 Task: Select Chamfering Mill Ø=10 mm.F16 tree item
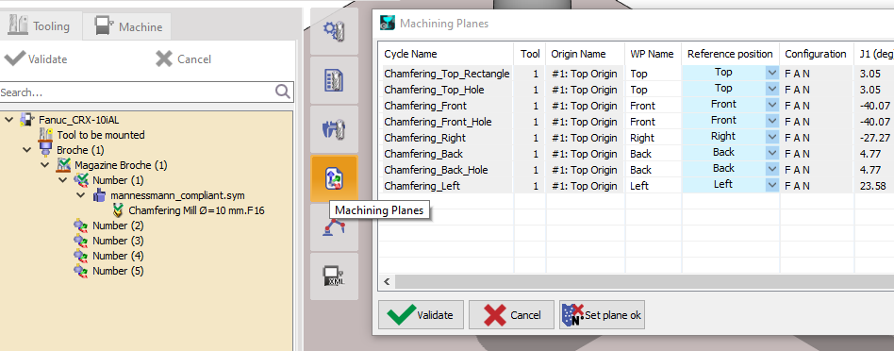196,210
